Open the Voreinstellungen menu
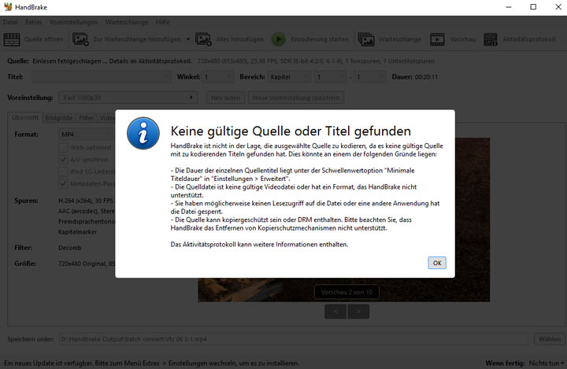Image resolution: width=567 pixels, height=369 pixels. click(73, 22)
